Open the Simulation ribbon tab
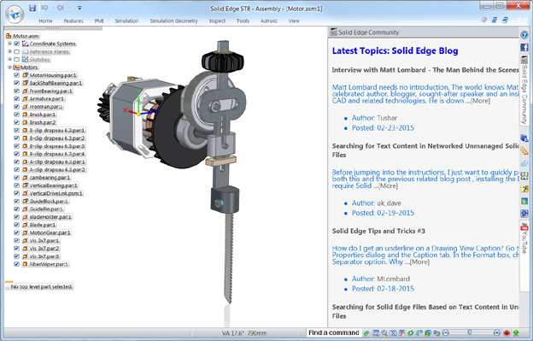 pos(126,21)
